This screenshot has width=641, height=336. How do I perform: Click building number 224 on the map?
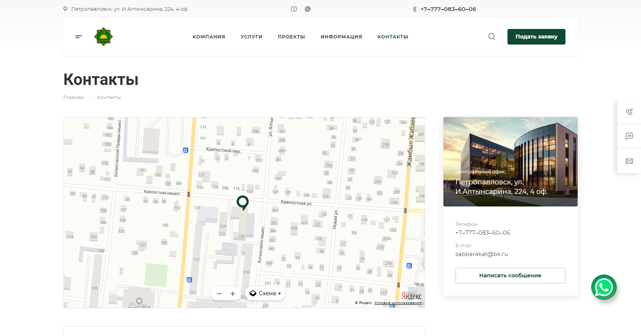[x=223, y=226]
